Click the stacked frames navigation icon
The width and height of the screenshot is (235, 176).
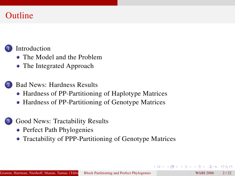(x=172, y=167)
